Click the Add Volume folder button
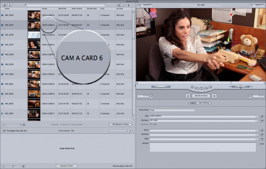266x169 pixels. point(5,5)
